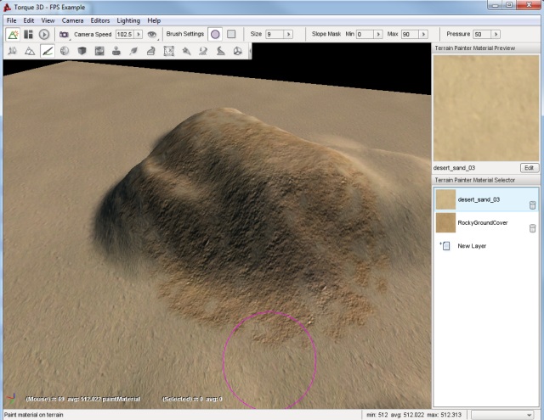Select the RockyGroundCover material swatch
The image size is (544, 420).
click(x=445, y=222)
